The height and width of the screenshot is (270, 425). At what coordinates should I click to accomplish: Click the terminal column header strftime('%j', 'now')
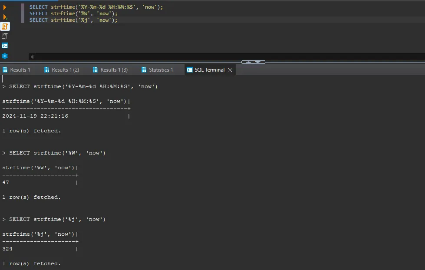pyautogui.click(x=38, y=234)
